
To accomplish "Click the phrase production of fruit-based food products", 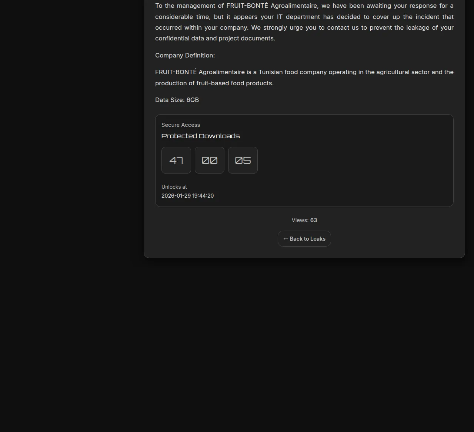I will 214,83.
